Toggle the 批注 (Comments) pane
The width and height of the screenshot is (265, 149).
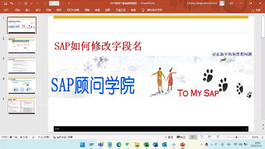click(181, 137)
